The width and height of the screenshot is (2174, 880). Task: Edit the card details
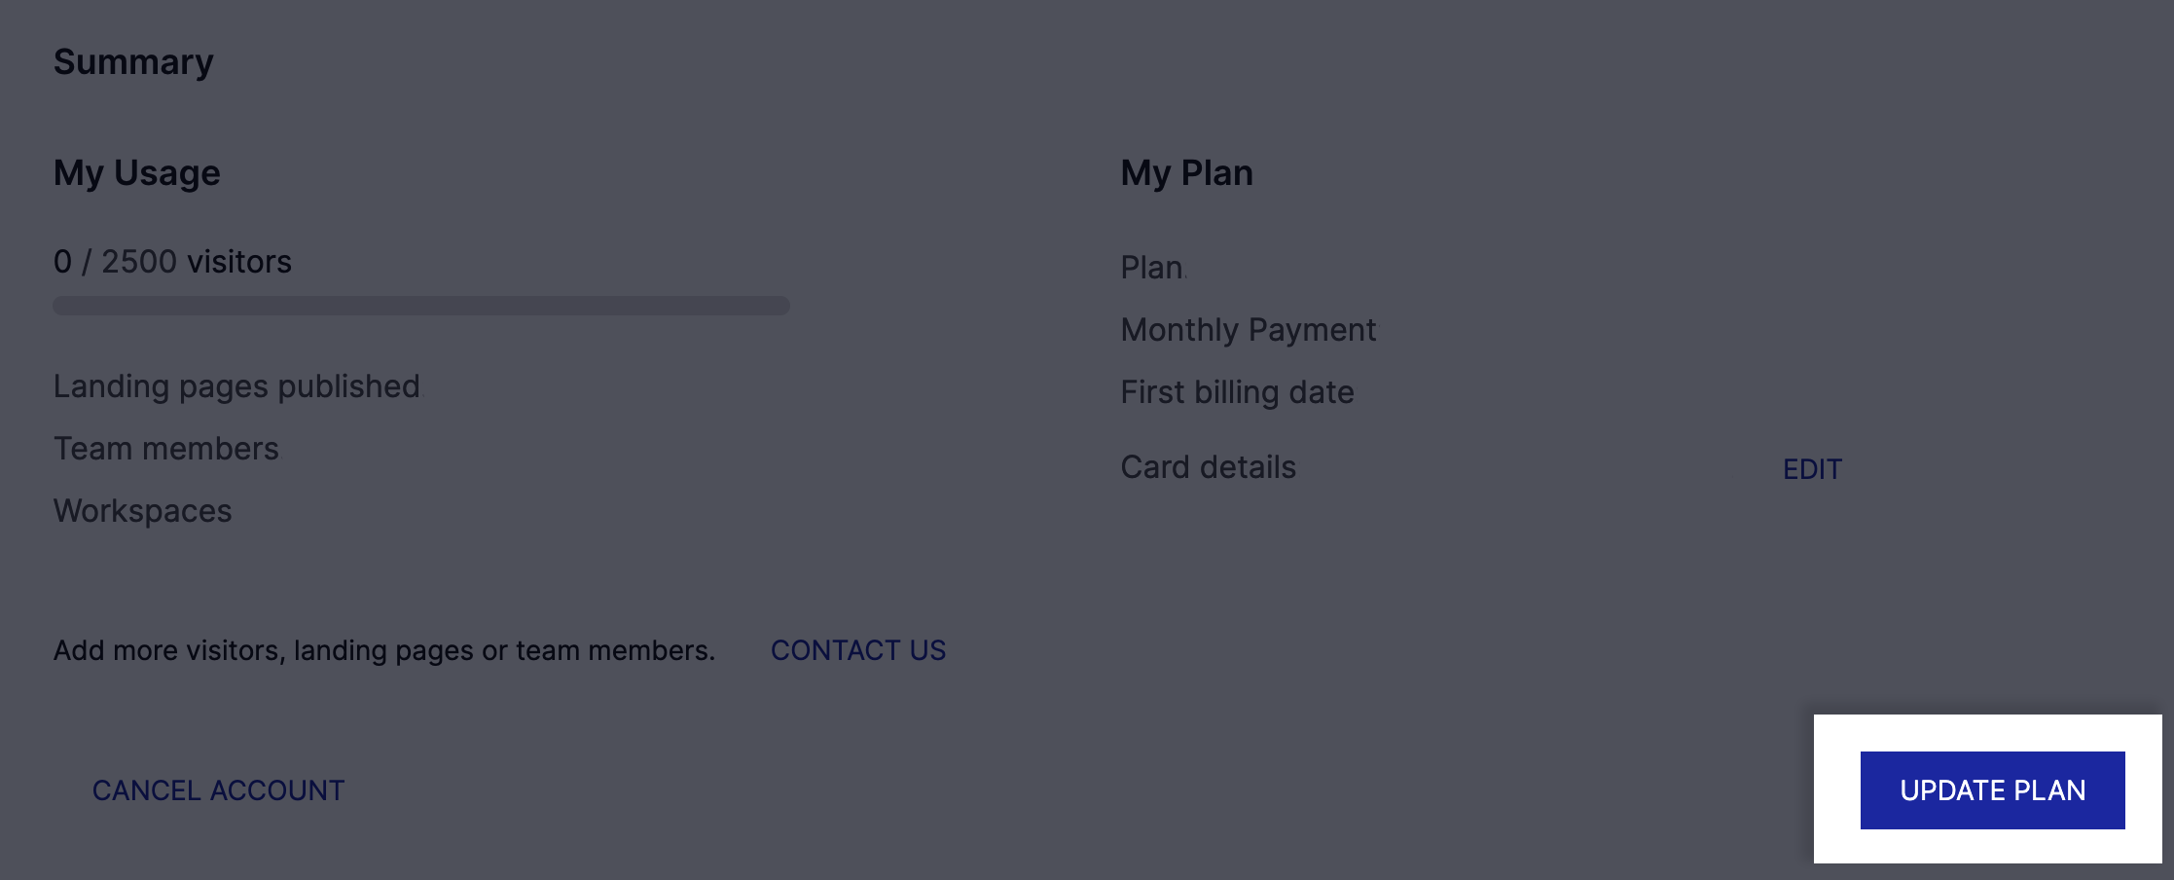(x=1812, y=469)
